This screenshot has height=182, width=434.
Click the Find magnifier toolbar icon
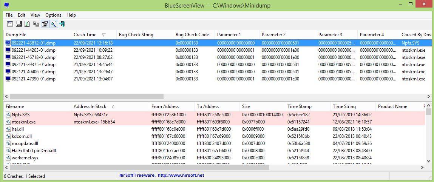(53, 24)
